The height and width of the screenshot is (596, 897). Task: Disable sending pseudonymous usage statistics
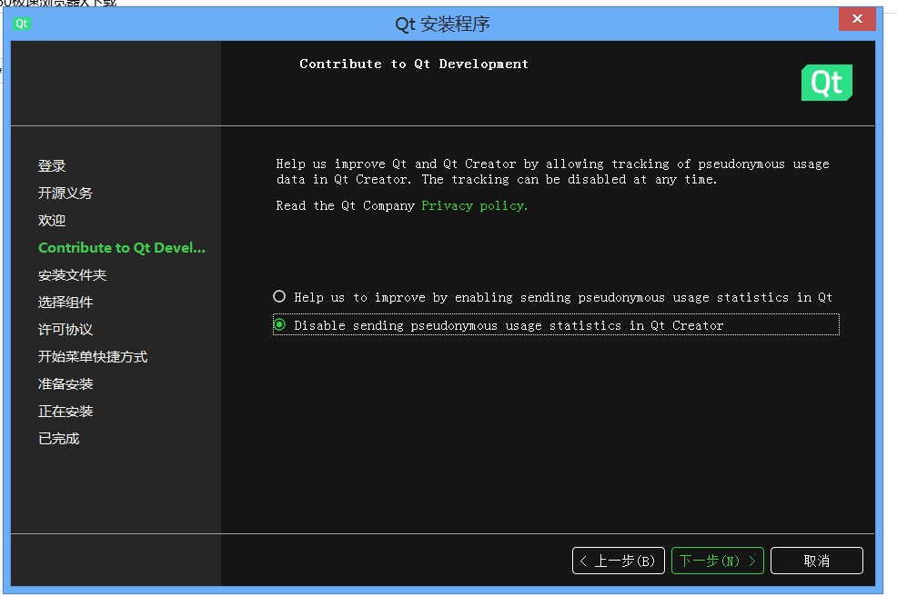[x=279, y=324]
